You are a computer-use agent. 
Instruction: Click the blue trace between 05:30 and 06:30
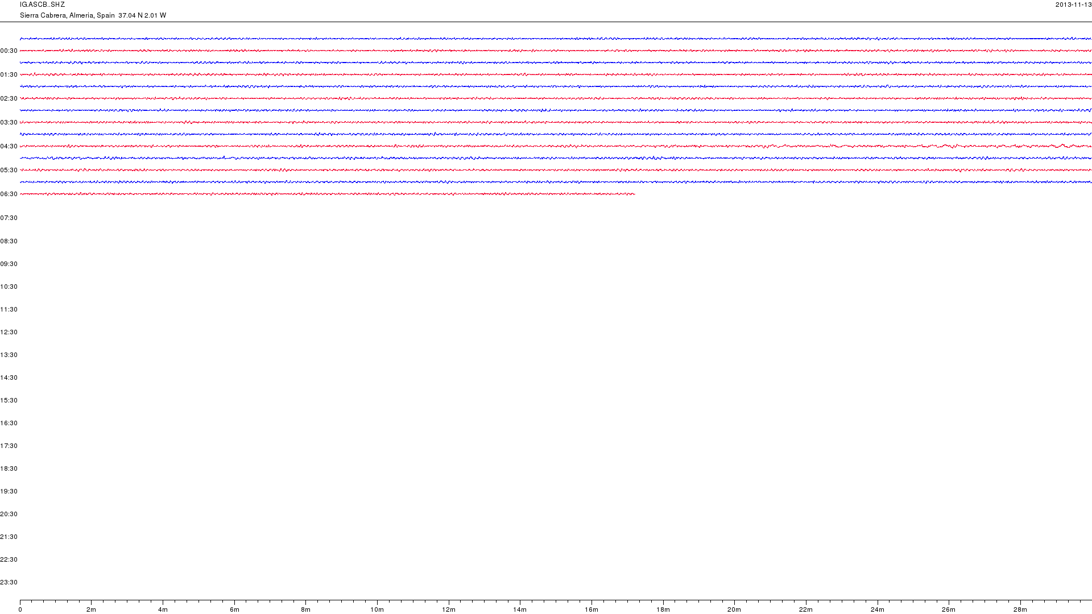pyautogui.click(x=556, y=182)
